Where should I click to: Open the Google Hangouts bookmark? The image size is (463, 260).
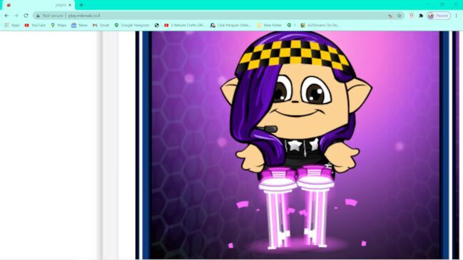click(132, 26)
